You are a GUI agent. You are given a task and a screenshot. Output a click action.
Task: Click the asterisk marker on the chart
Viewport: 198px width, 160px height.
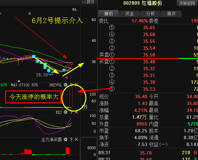29,13
